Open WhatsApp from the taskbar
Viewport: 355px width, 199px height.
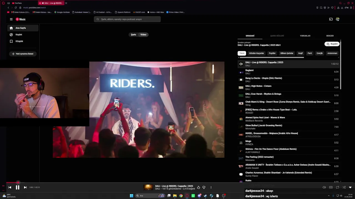tap(193, 196)
